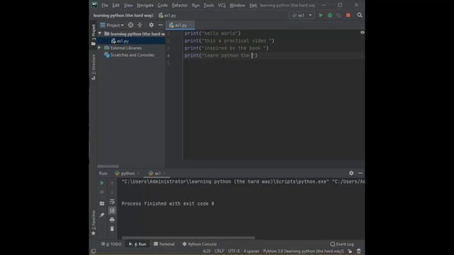Click the editor inspections eye icon
Viewport: 454px width, 255px height.
pos(362,33)
